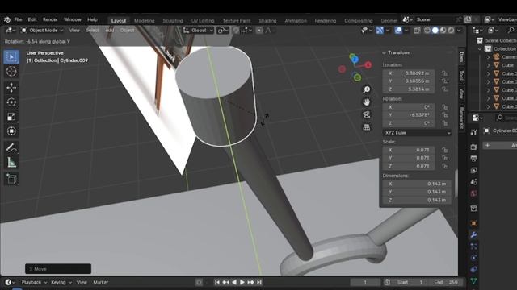The image size is (517, 290).
Task: Select the Scale tool
Action: pyautogui.click(x=11, y=117)
